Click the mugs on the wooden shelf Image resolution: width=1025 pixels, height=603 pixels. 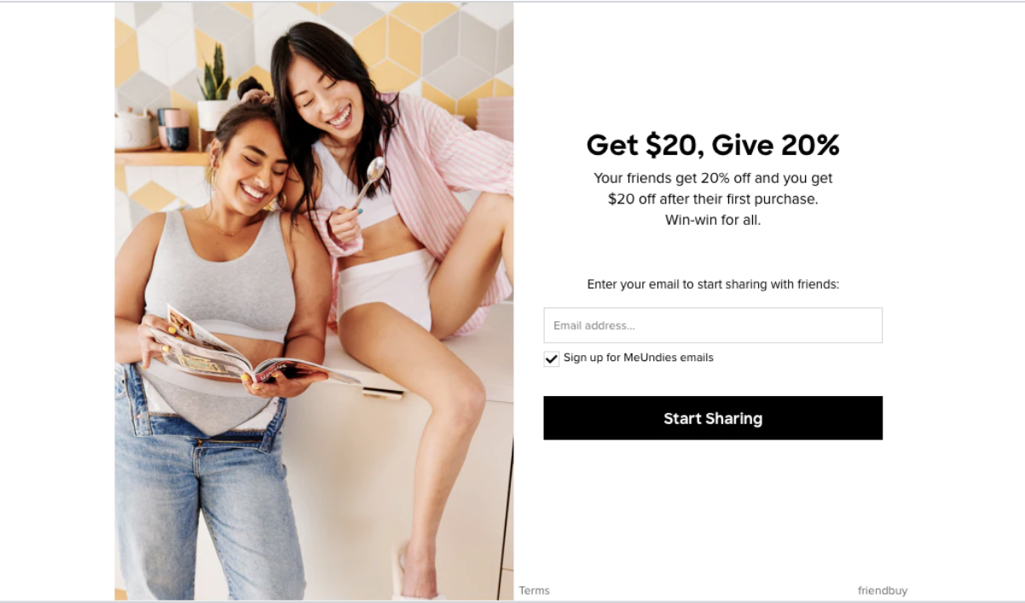click(x=173, y=129)
